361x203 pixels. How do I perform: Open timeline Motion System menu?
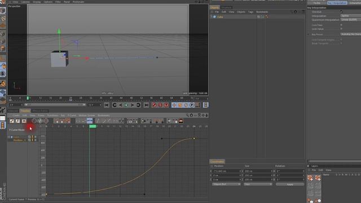tap(87, 115)
